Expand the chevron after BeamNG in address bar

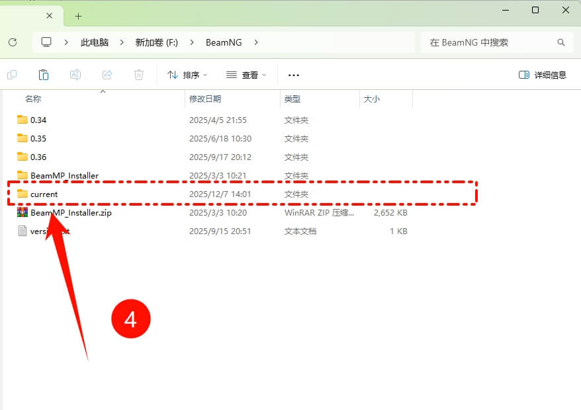257,42
